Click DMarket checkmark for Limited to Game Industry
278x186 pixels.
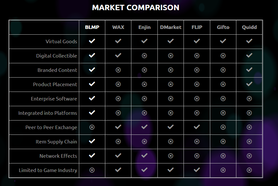(170, 170)
